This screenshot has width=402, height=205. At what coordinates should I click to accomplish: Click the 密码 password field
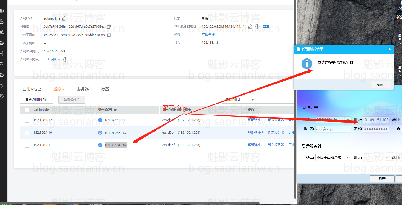tap(376, 129)
